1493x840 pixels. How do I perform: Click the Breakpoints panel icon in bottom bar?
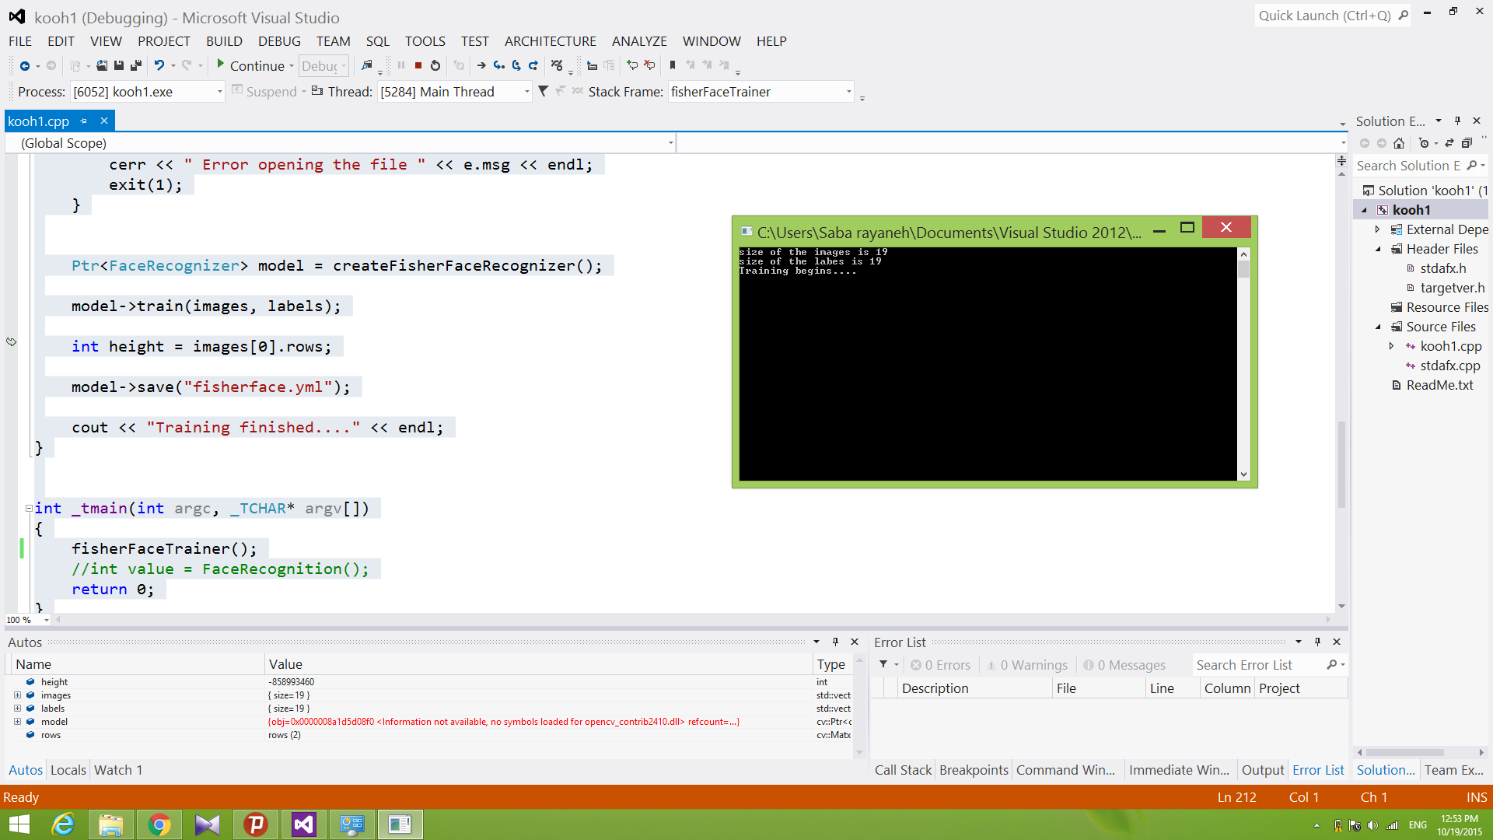tap(972, 769)
